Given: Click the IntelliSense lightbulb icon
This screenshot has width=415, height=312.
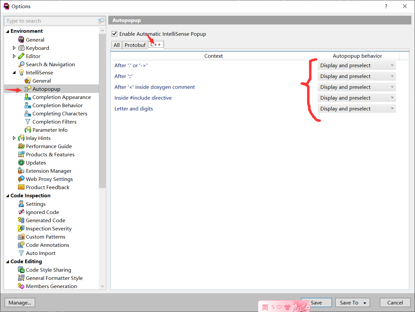Looking at the screenshot, I should tap(21, 72).
